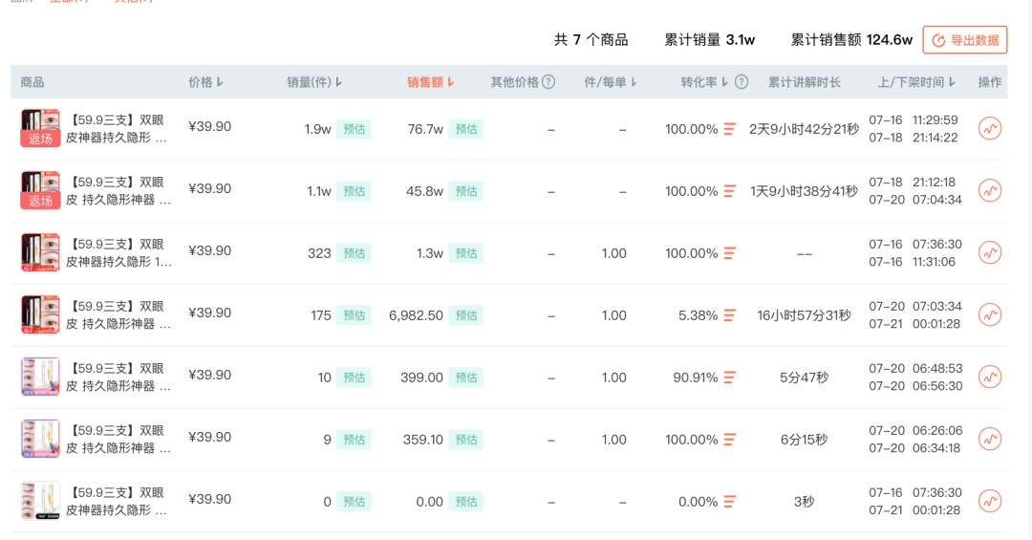Click thumbnail of the 359.10 sales product
The height and width of the screenshot is (540, 1032).
pos(40,439)
